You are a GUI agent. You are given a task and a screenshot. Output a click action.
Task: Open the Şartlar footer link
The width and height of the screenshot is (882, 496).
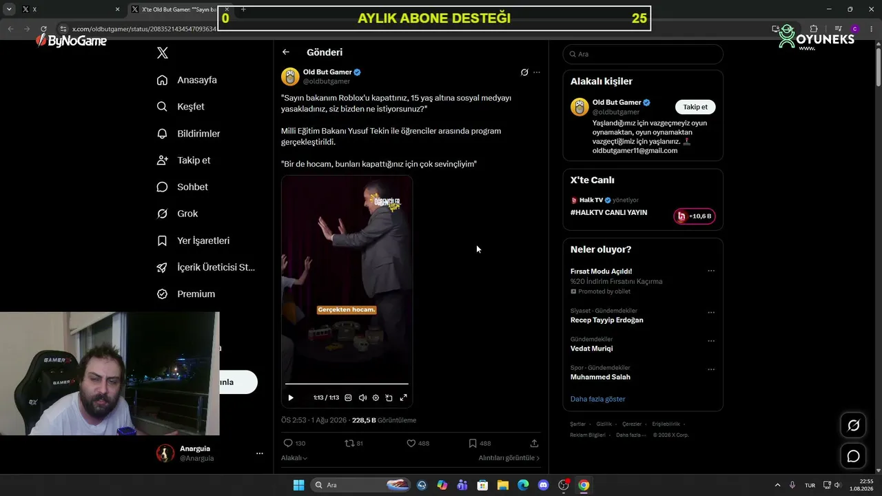[578, 424]
